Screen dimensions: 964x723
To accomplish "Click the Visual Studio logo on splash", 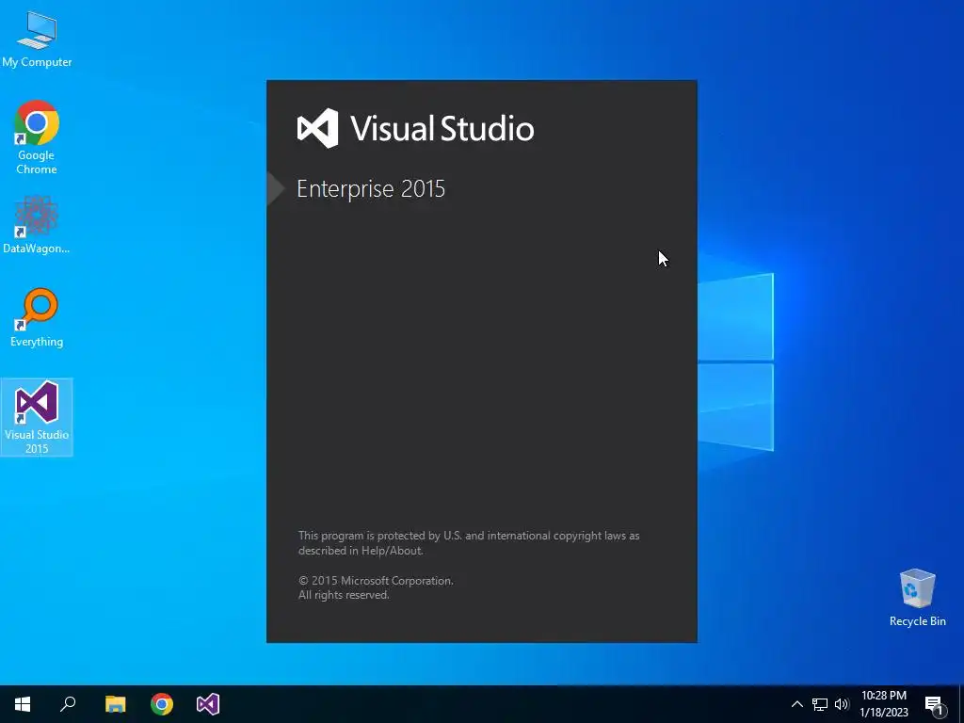I will tap(318, 128).
